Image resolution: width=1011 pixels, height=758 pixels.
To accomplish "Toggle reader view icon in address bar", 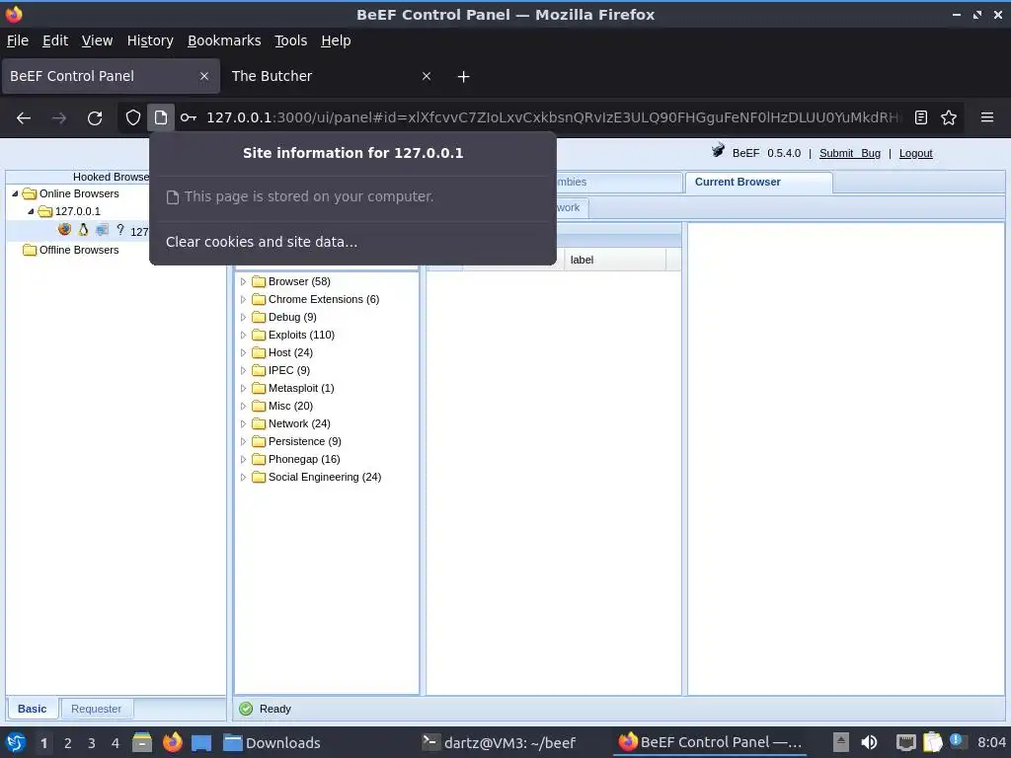I will pyautogui.click(x=921, y=117).
